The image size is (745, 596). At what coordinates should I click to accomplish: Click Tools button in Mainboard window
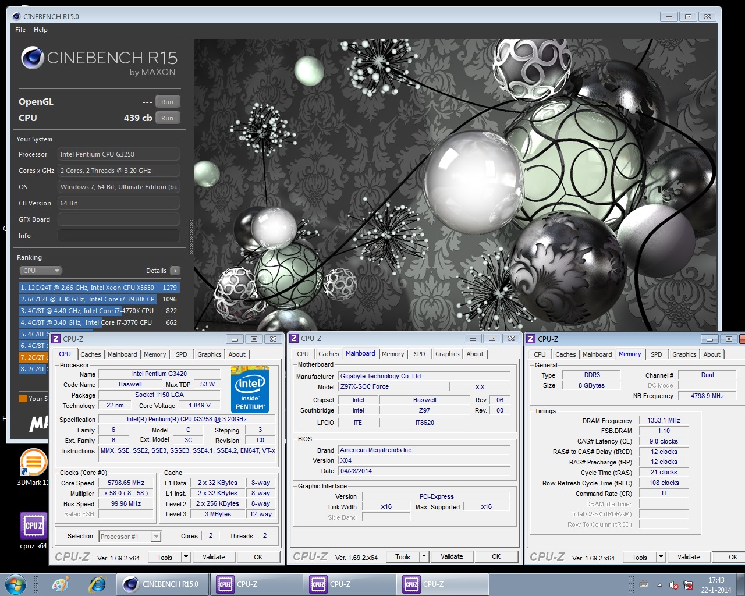click(x=403, y=556)
